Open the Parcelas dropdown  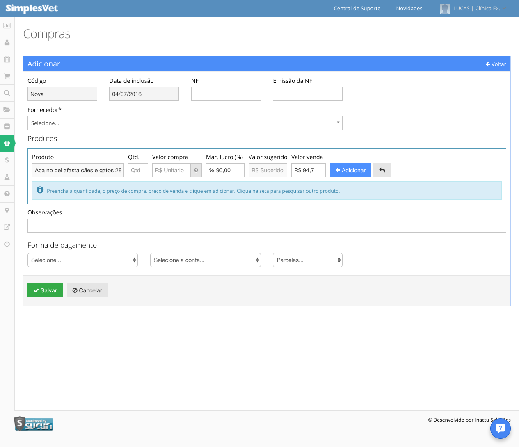click(308, 260)
